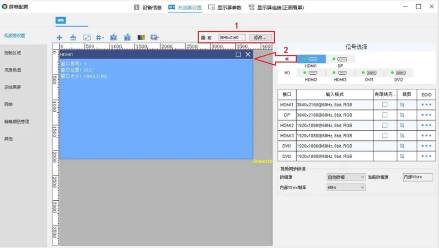
Task: Click the first save-scene toolbar icon
Action: click(x=113, y=37)
